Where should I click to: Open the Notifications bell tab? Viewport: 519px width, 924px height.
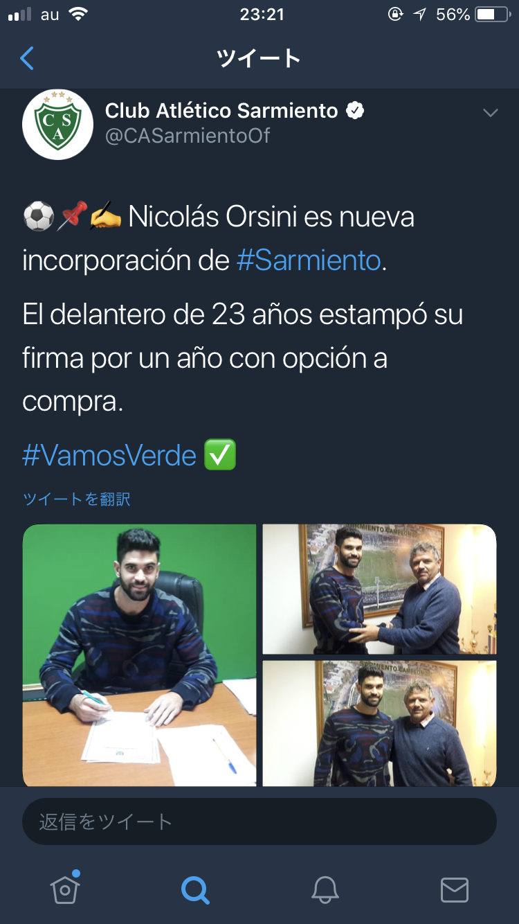click(x=325, y=889)
